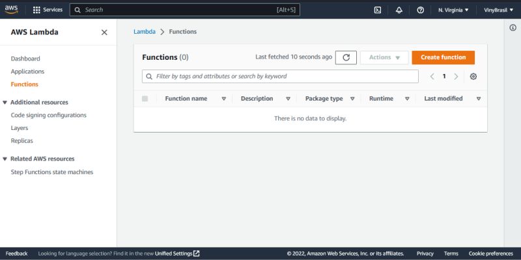Open the CloudShell terminal icon
521x260 pixels.
[378, 10]
